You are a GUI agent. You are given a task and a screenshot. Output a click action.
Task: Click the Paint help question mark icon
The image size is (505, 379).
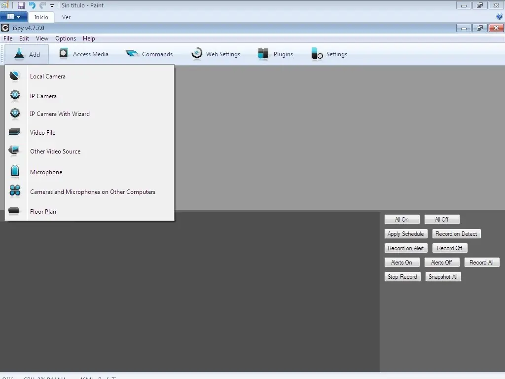point(500,16)
